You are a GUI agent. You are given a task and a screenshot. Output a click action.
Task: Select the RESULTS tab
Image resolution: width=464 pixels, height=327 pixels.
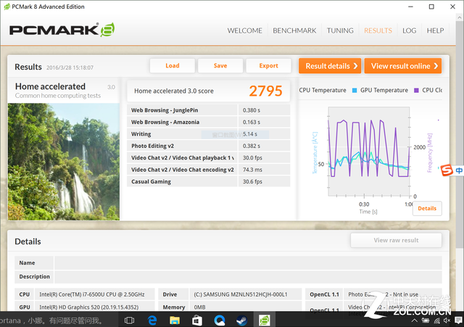378,30
